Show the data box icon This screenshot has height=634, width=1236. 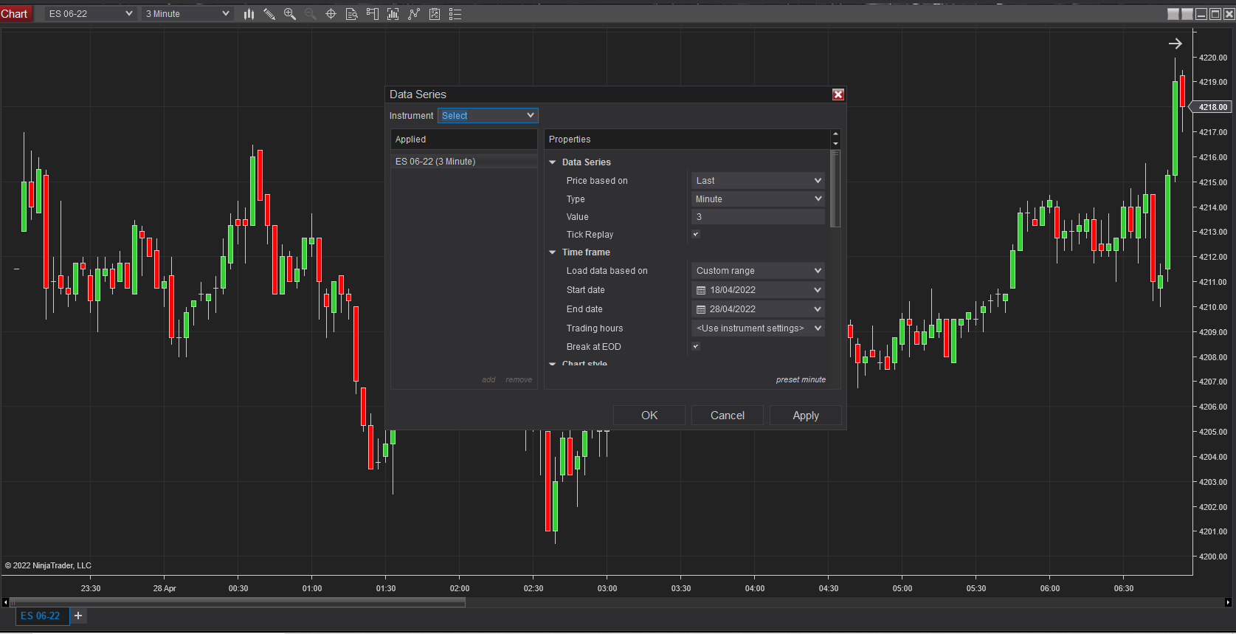coord(352,14)
